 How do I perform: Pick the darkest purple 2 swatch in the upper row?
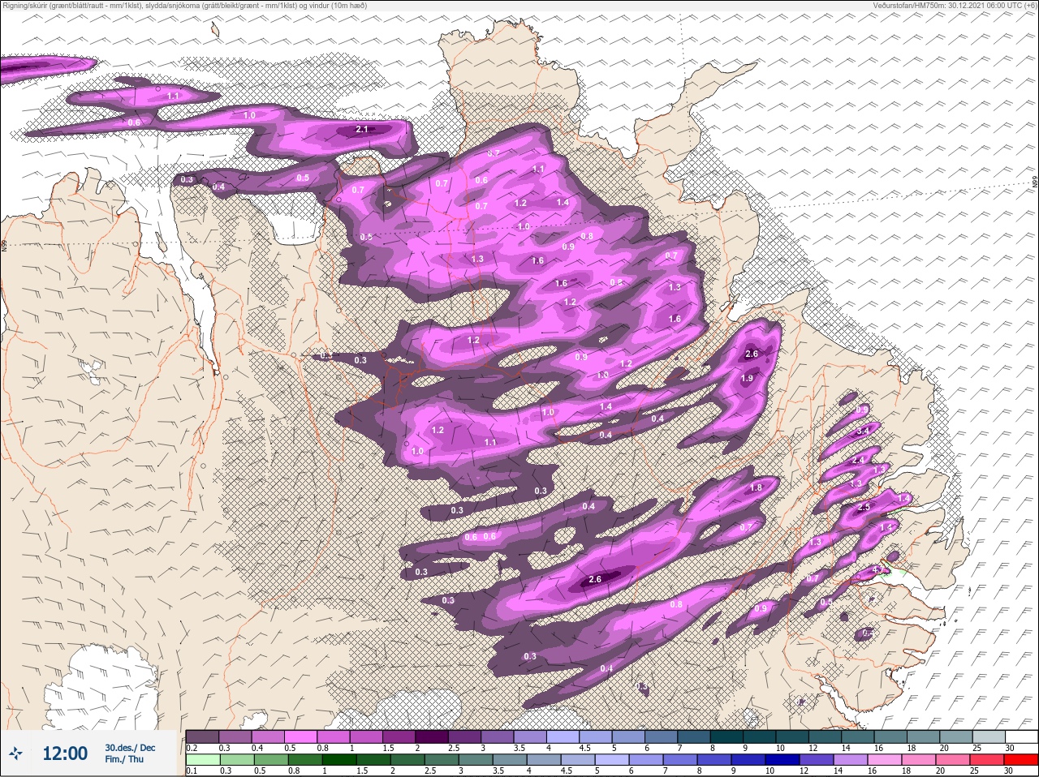[x=433, y=736]
